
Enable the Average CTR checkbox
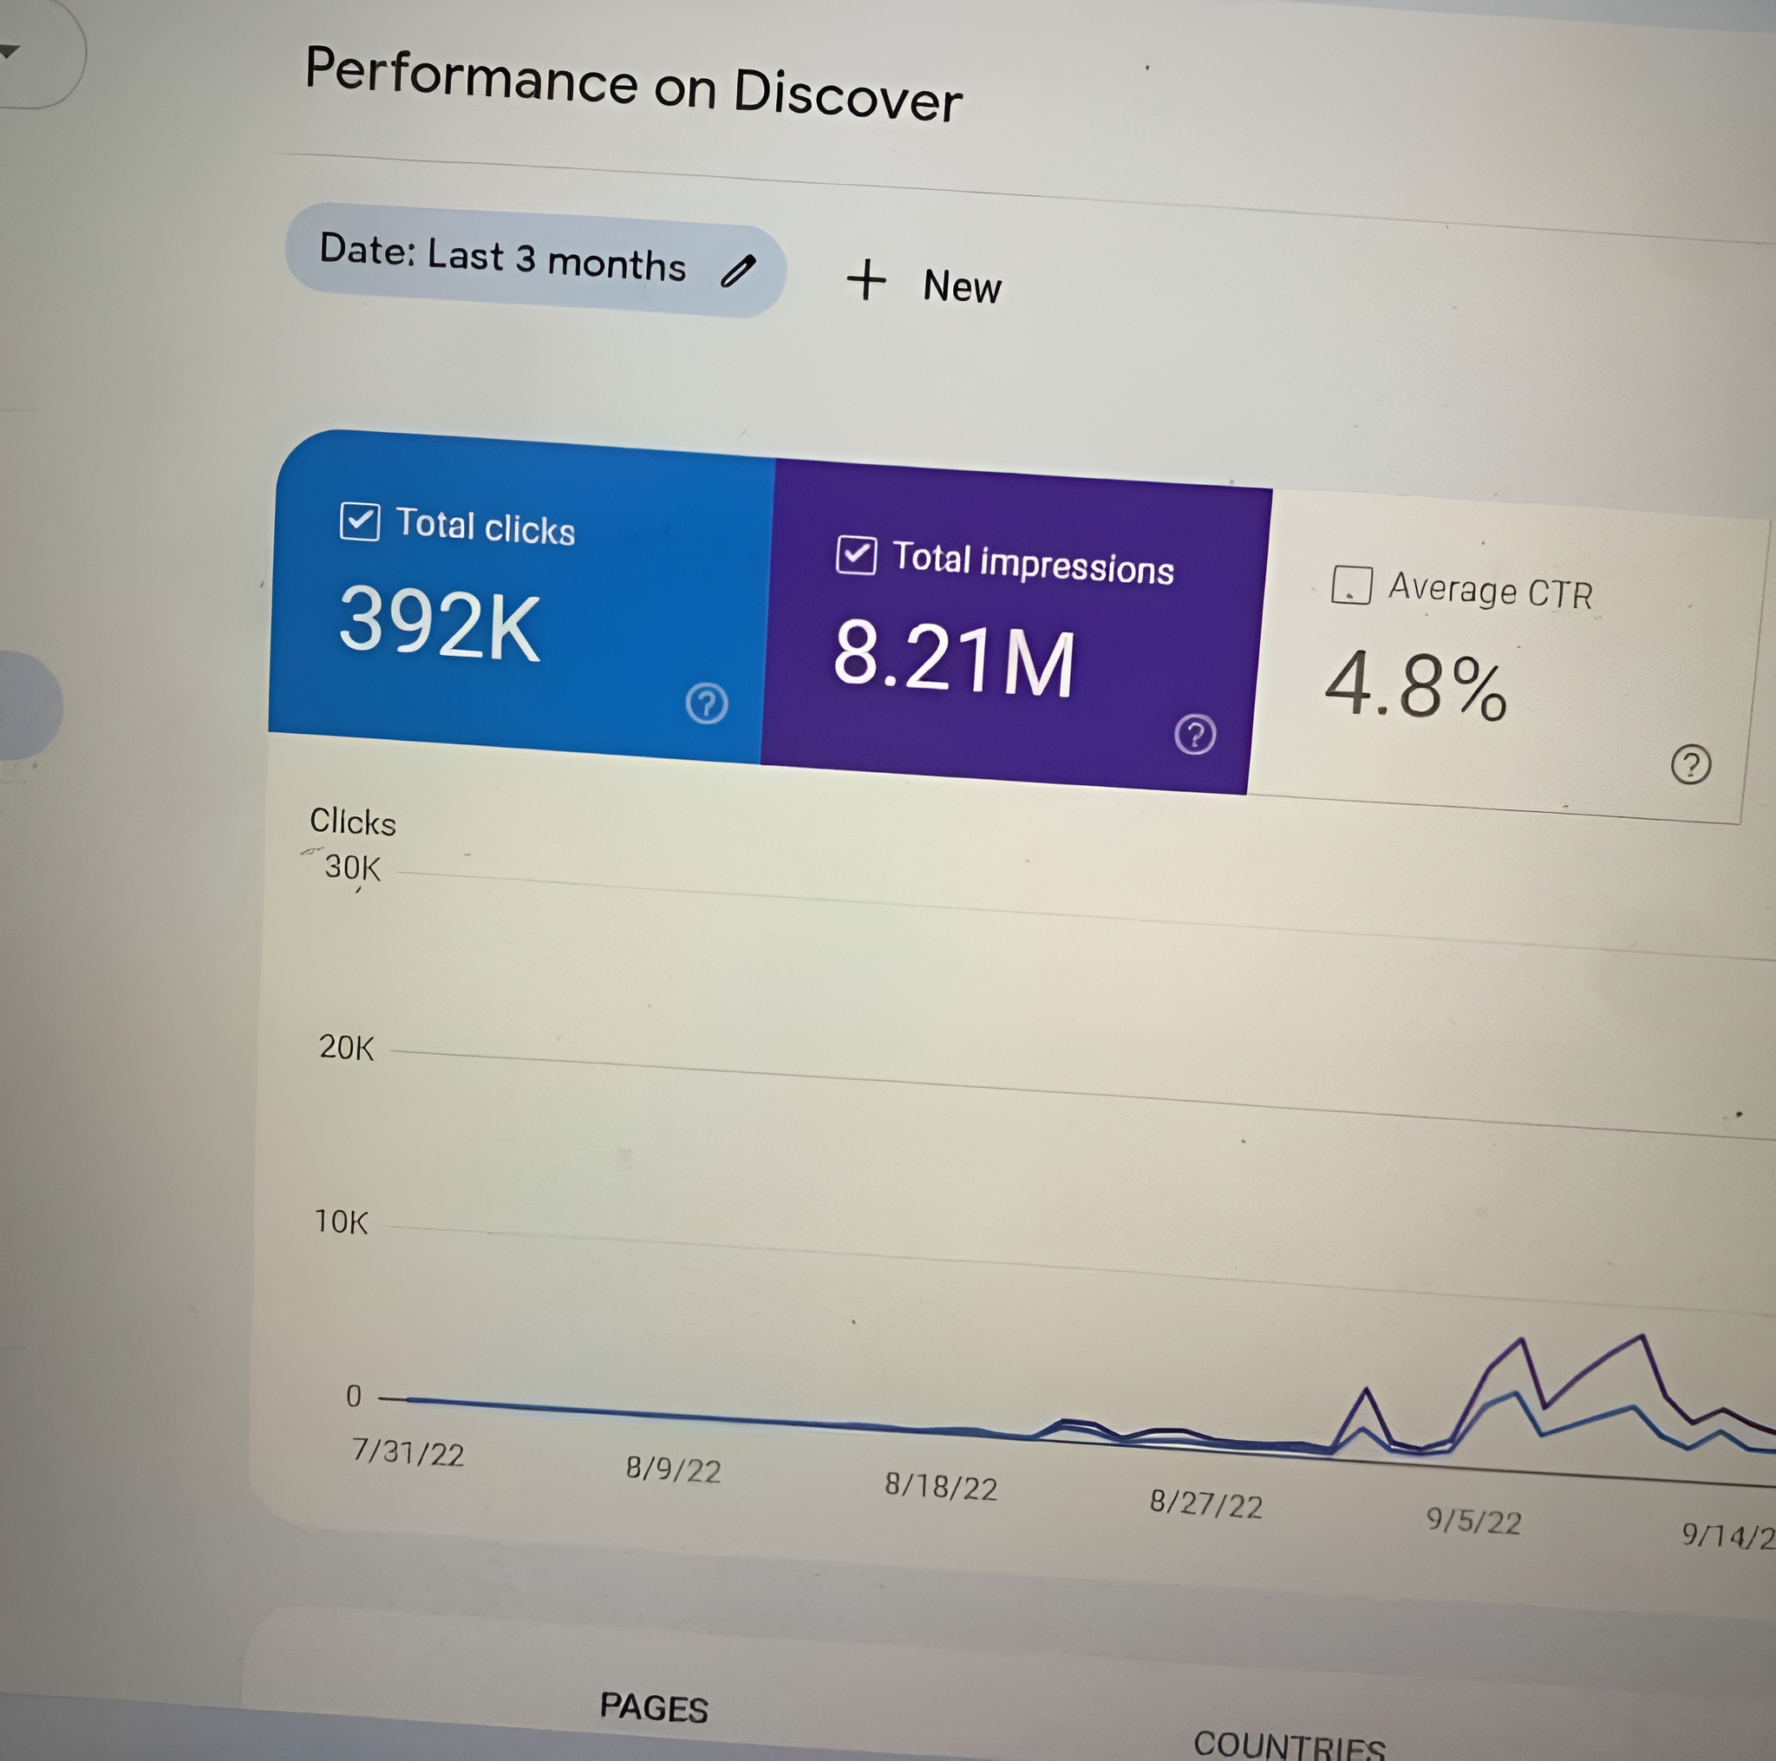1351,585
